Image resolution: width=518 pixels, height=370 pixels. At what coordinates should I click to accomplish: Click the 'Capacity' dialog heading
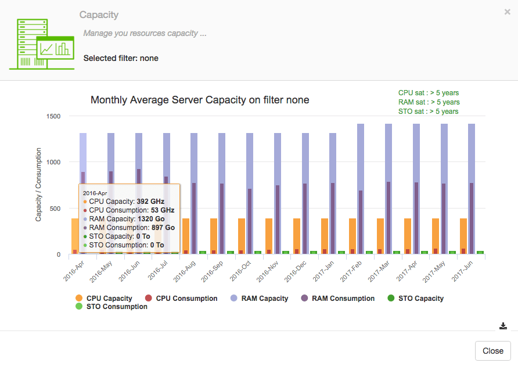pos(99,15)
